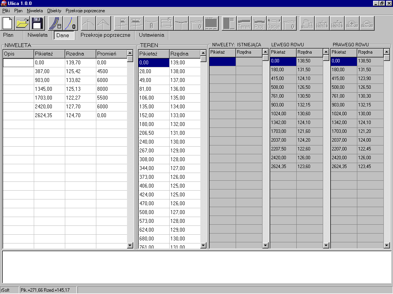Image resolution: width=393 pixels, height=294 pixels.
Task: Click the Proj. toolbar button
Action: (x=259, y=23)
